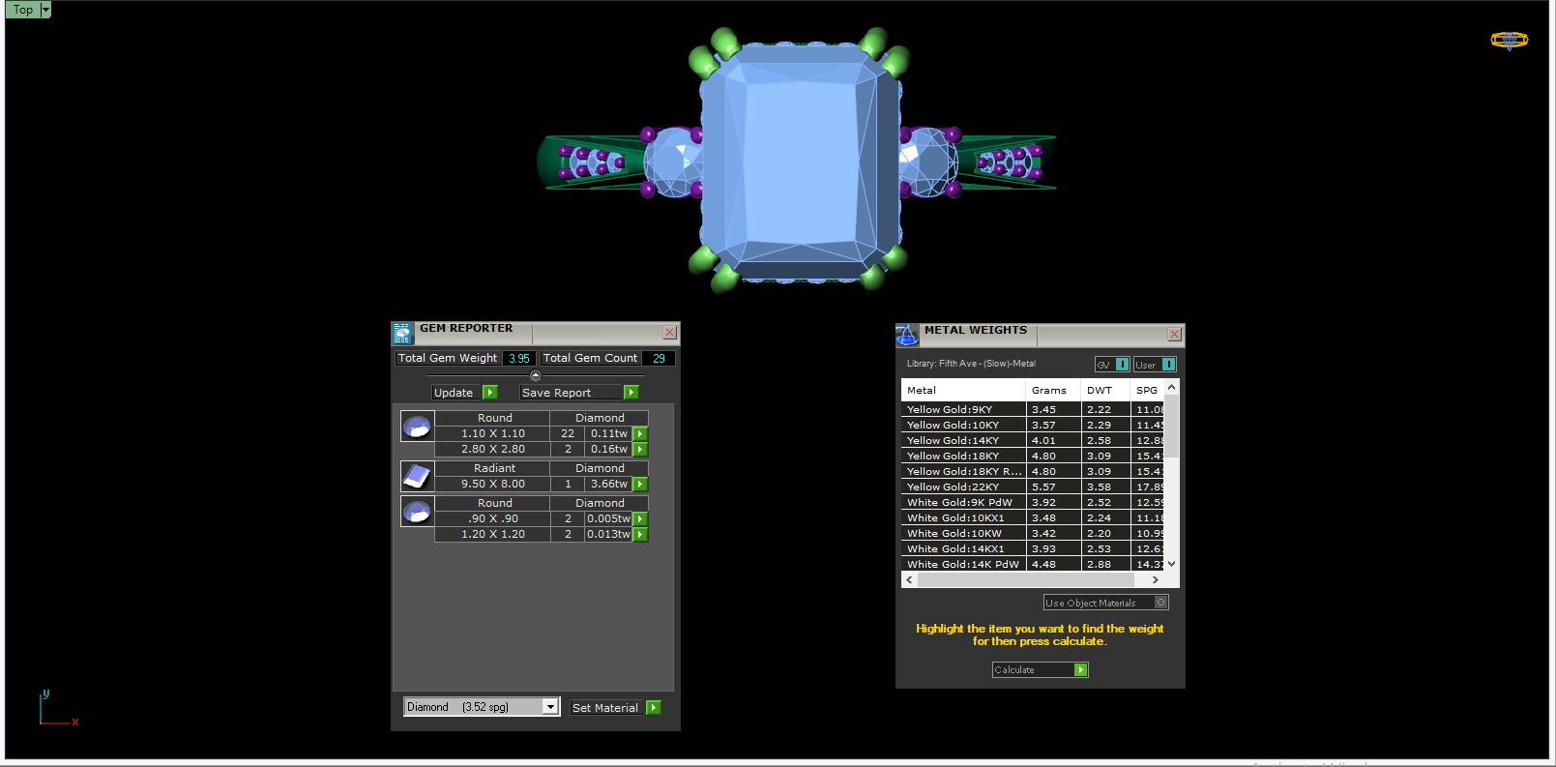The width and height of the screenshot is (1556, 767).
Task: Click the Top viewport label
Action: click(x=23, y=10)
